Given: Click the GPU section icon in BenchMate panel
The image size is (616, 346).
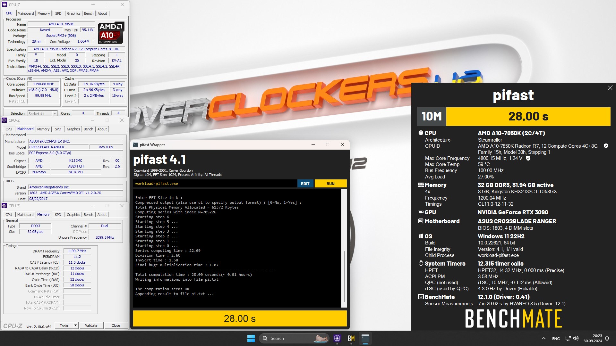Looking at the screenshot, I should point(421,212).
